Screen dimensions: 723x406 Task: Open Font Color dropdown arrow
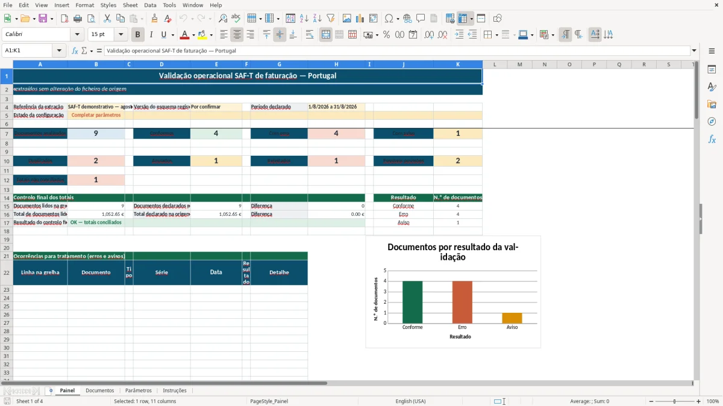[194, 35]
